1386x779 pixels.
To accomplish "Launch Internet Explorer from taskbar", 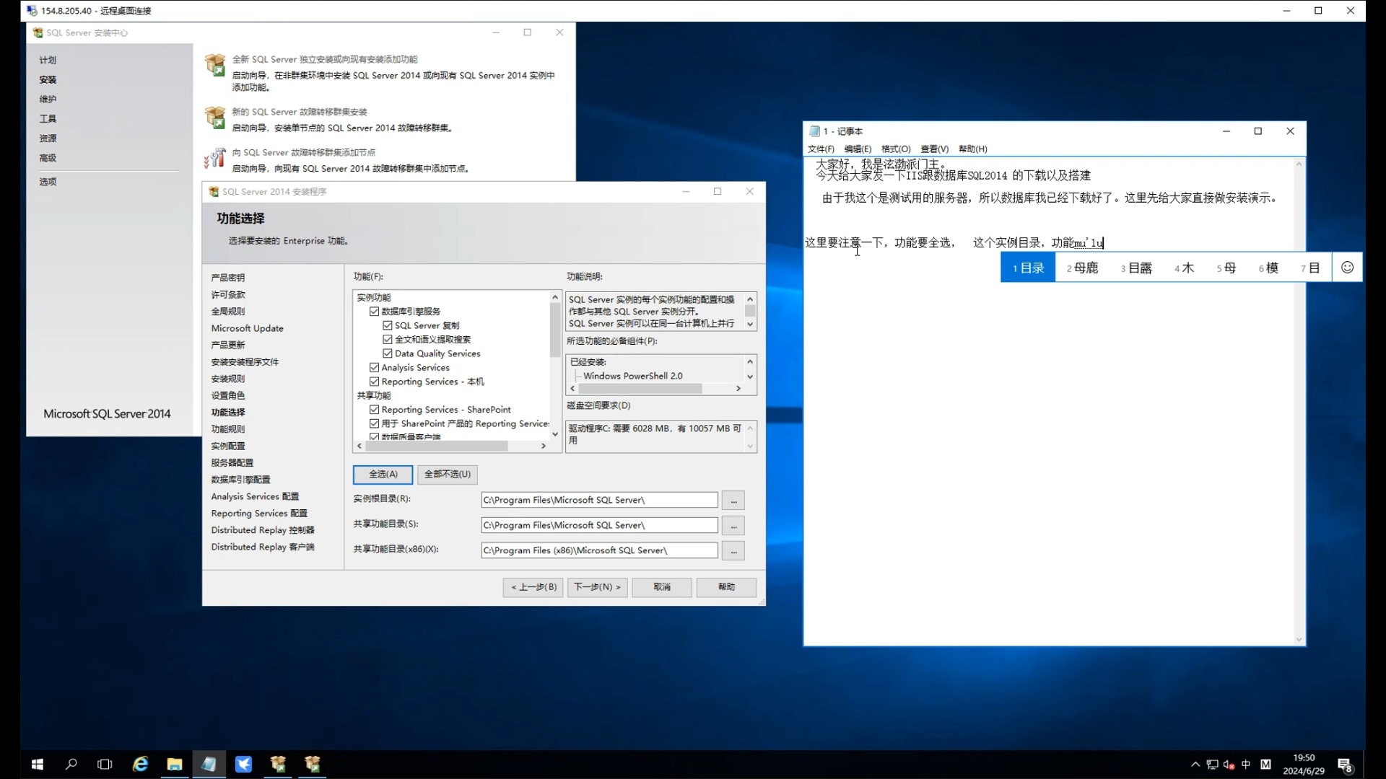I will pos(140,764).
